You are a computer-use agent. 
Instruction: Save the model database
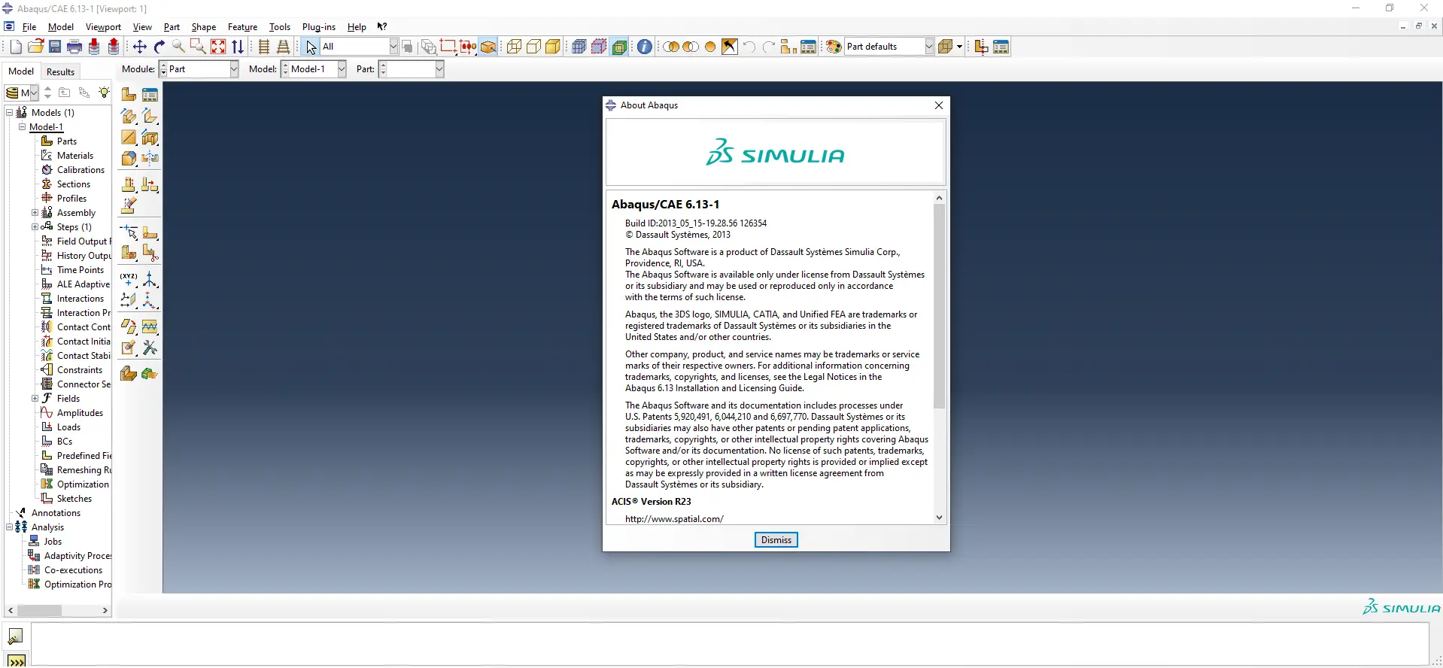click(x=55, y=47)
